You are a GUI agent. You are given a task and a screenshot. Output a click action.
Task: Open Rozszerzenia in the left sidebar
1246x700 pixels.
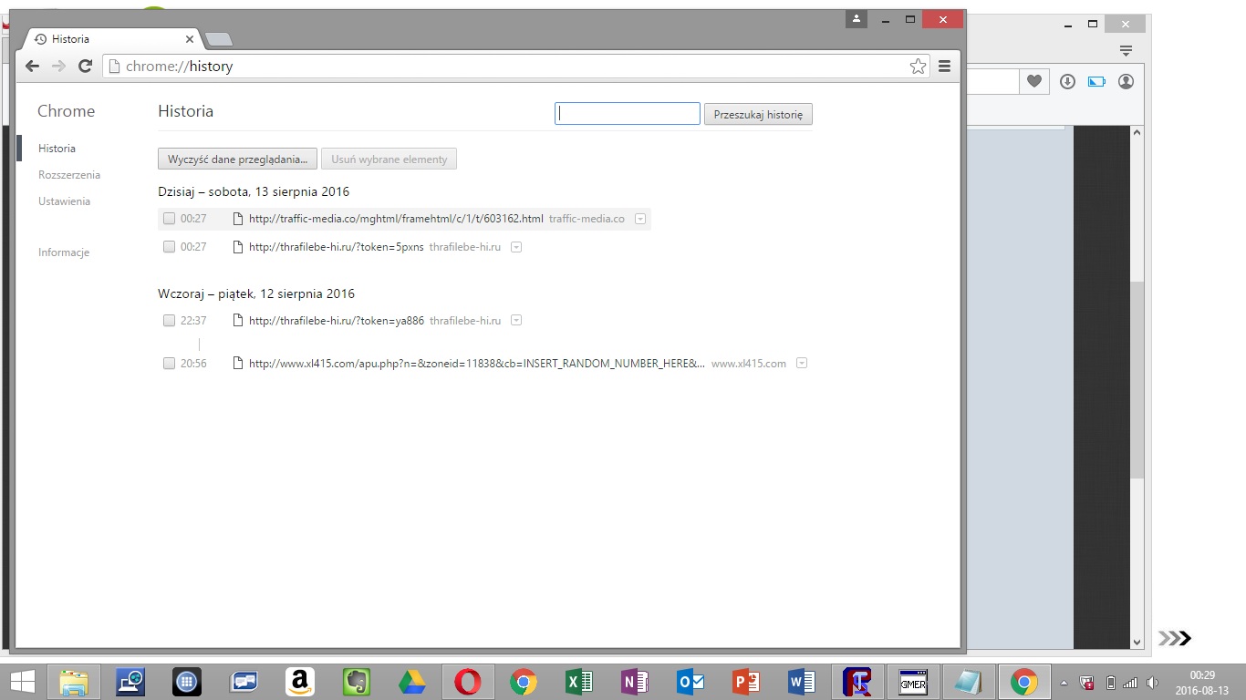(x=69, y=175)
